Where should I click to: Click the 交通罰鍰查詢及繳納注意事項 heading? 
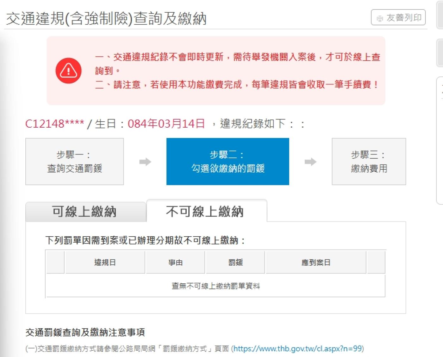pyautogui.click(x=85, y=332)
